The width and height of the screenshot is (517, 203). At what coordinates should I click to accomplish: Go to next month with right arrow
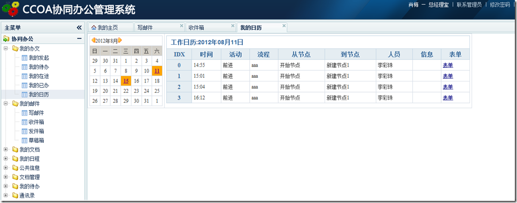(x=120, y=40)
